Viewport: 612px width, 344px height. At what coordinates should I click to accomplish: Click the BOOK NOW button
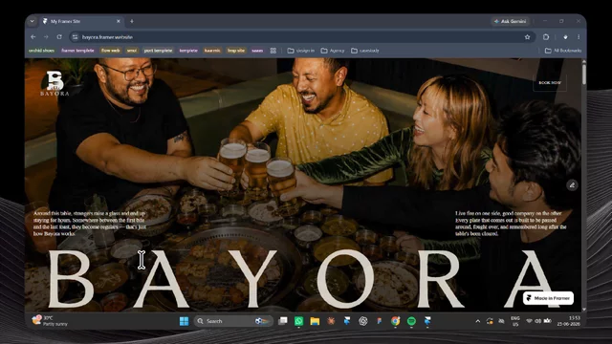coord(550,83)
